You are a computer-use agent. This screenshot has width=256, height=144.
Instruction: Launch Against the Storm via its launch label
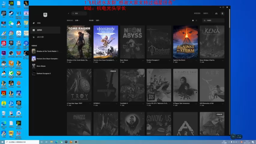[175, 62]
